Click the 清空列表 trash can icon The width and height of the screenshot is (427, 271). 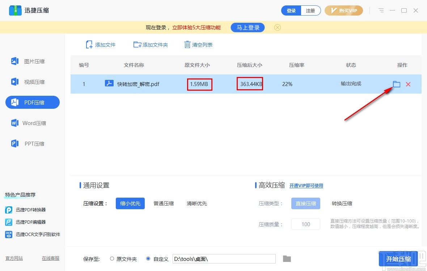coord(187,44)
